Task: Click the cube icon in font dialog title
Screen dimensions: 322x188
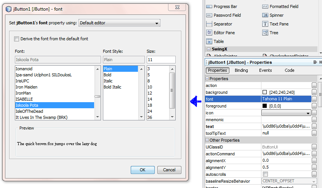Action: click(x=8, y=9)
